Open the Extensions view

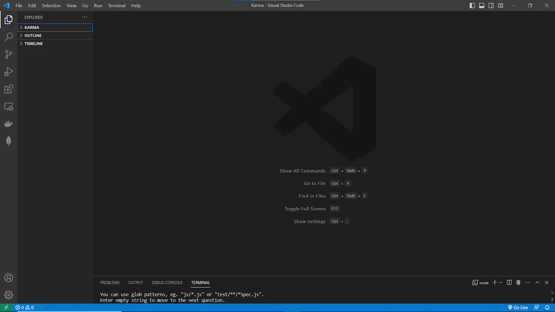[x=9, y=89]
